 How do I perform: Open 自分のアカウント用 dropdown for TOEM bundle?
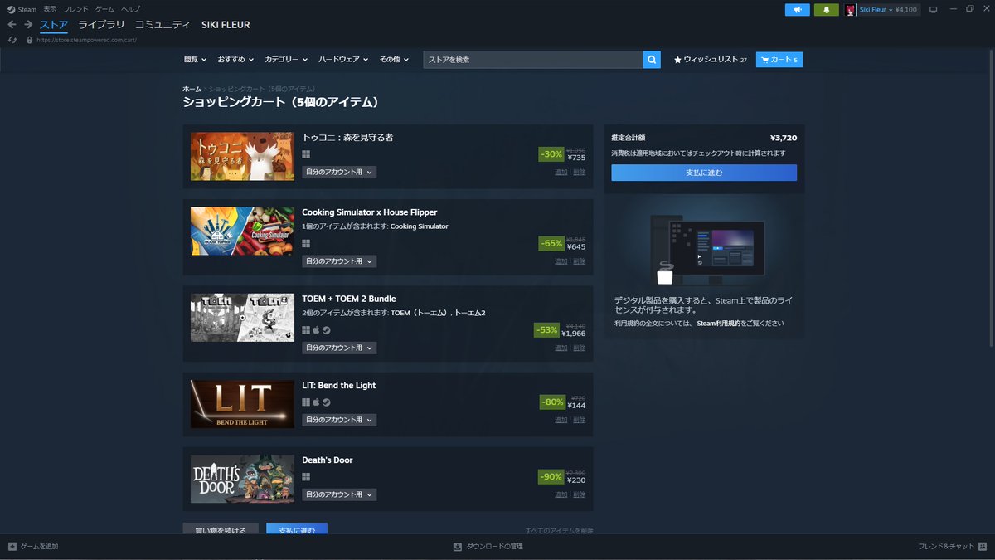(x=339, y=348)
